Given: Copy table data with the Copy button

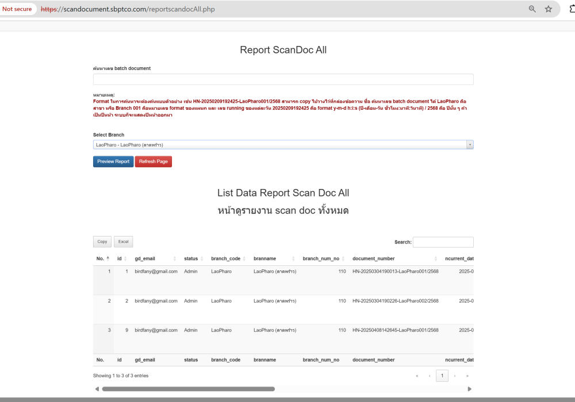Looking at the screenshot, I should pyautogui.click(x=102, y=242).
